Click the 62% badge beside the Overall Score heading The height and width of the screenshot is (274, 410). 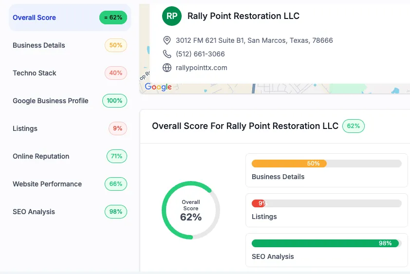[x=354, y=126]
